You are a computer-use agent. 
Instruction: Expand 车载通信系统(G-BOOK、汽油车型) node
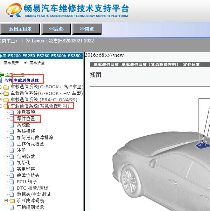point(1,87)
